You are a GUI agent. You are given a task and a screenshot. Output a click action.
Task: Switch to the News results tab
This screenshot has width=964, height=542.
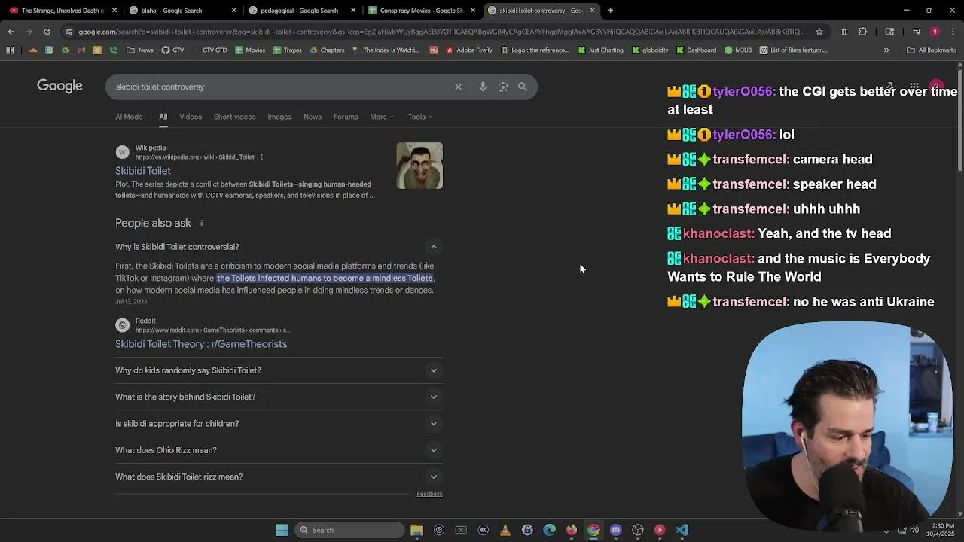(x=313, y=117)
